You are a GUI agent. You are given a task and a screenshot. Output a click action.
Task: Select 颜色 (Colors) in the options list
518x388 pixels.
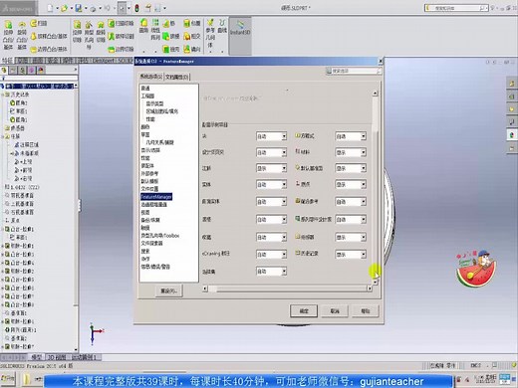tap(145, 127)
